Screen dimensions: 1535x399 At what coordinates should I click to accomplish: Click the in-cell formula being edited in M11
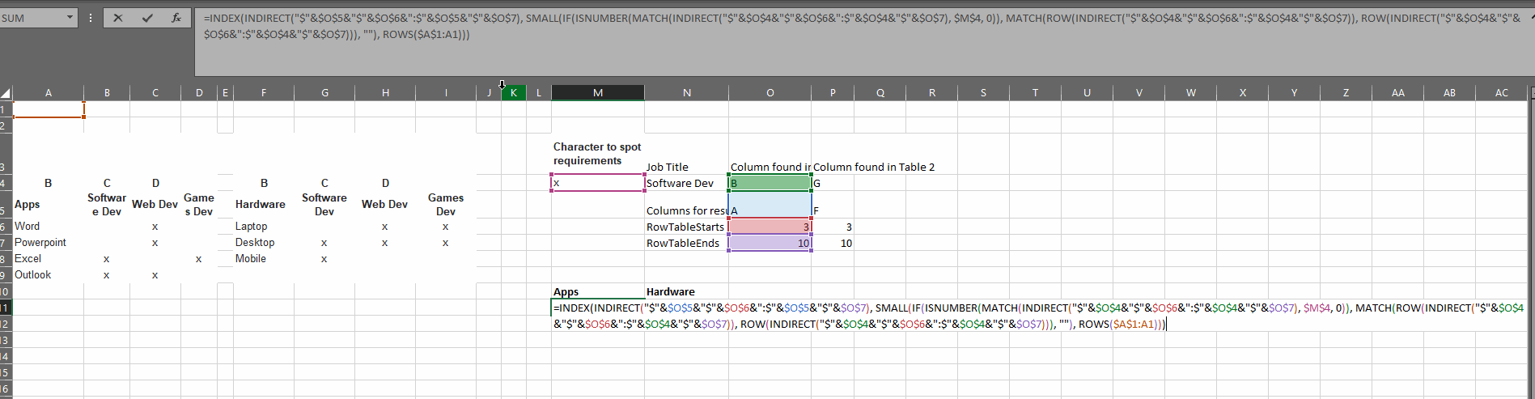pos(1038,316)
